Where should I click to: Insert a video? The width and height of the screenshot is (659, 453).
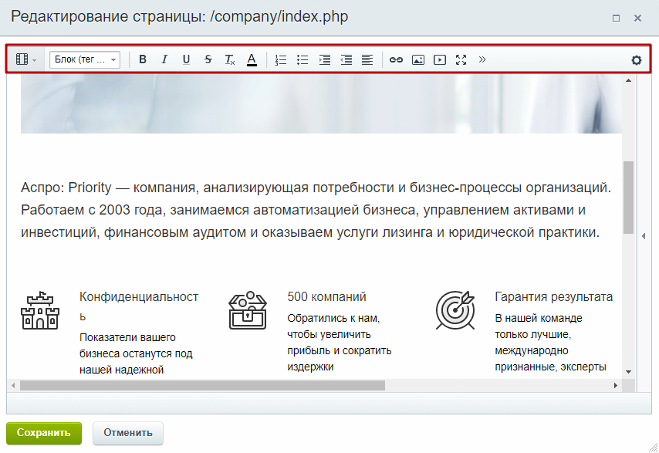[440, 59]
